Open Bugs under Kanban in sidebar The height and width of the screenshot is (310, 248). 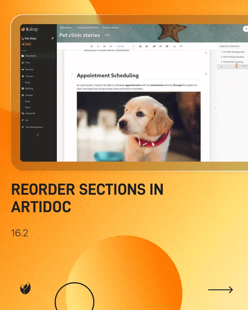pos(27,101)
